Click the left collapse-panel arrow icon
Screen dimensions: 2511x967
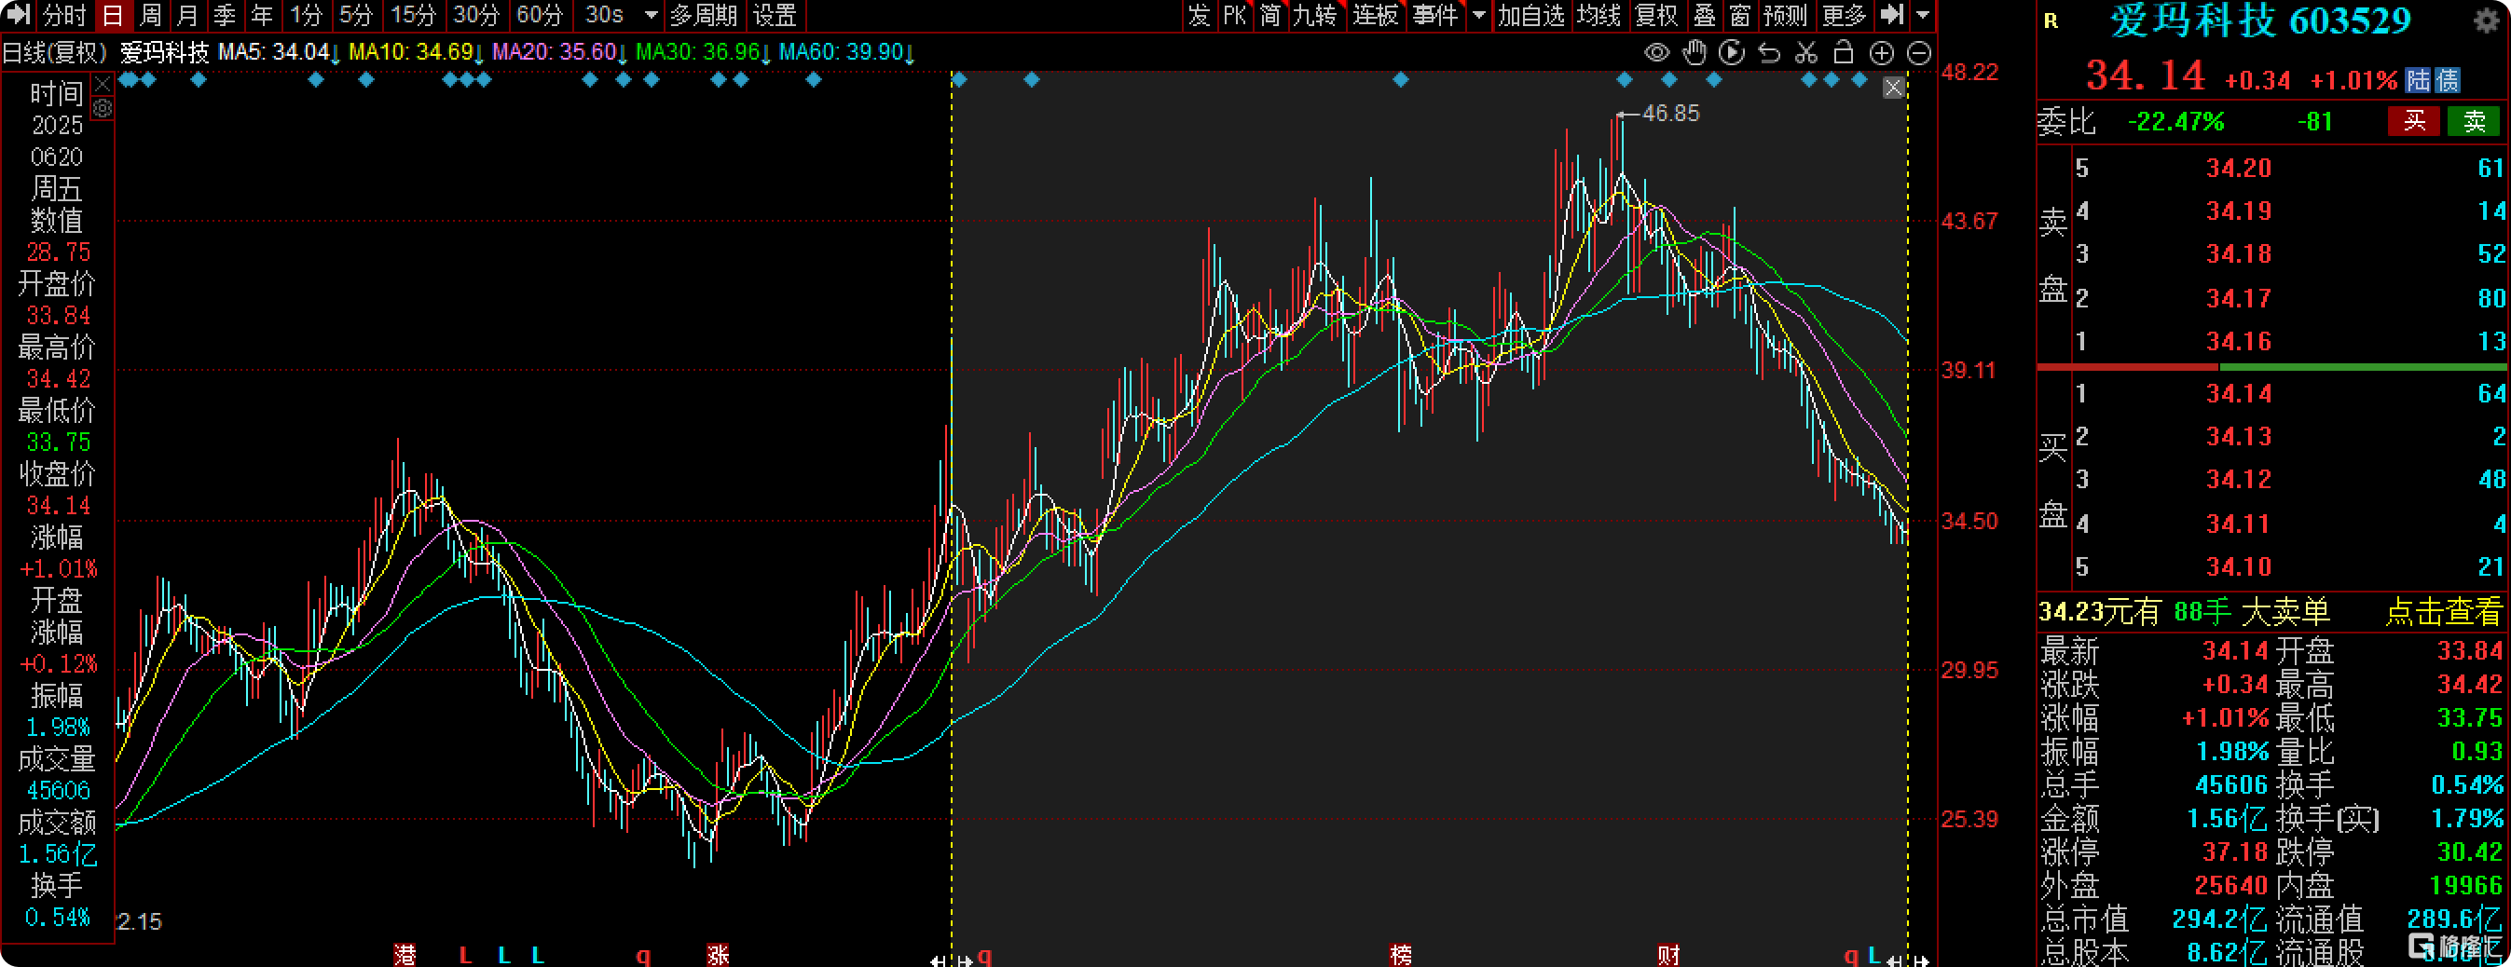point(19,15)
